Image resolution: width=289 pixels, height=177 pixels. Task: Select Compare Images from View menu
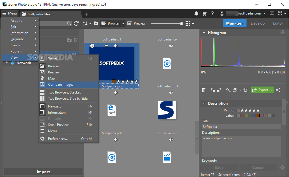click(69, 85)
